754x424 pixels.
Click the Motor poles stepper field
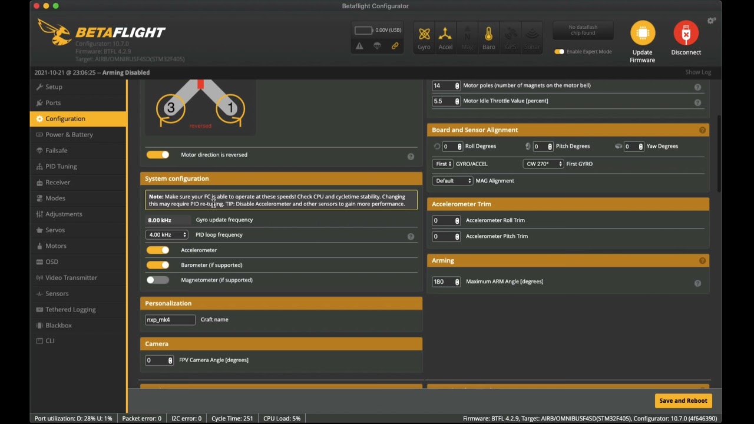tap(446, 86)
